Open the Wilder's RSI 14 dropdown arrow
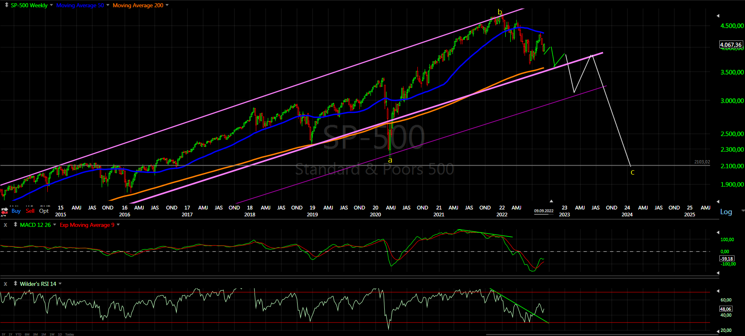This screenshot has width=745, height=336. (60, 284)
